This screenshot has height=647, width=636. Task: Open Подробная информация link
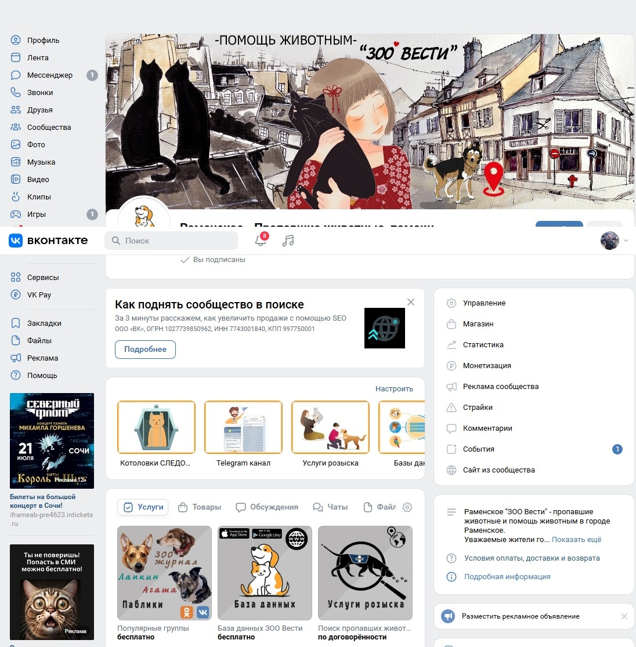click(507, 576)
